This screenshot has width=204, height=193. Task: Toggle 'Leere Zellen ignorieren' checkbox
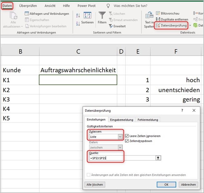[x=127, y=136]
